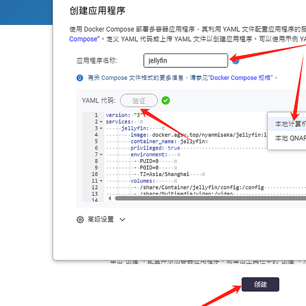Image resolution: width=306 pixels, height=306 pixels.
Task: Click the 高级设置 label
Action: point(101,219)
